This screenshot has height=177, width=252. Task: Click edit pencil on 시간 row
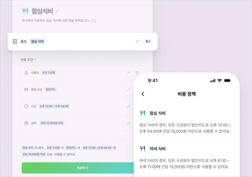(129, 106)
